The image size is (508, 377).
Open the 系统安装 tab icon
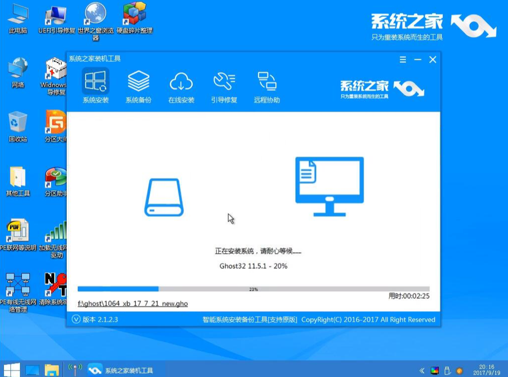coord(94,85)
